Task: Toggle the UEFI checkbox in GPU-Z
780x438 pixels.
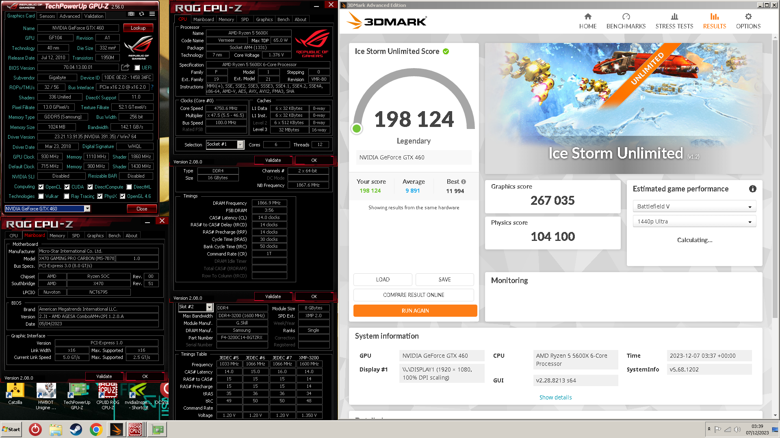Action: click(137, 68)
